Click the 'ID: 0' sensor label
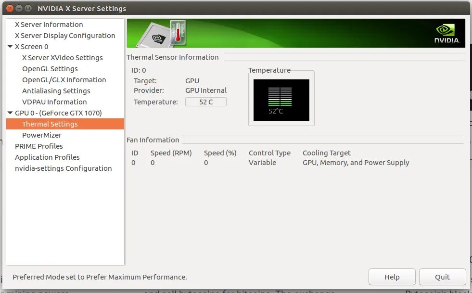 coord(139,70)
